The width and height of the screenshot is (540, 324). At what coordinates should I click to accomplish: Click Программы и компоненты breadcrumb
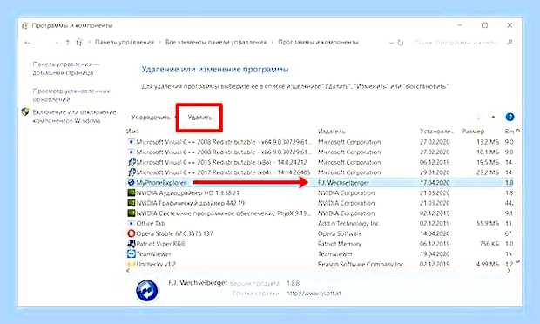[318, 43]
